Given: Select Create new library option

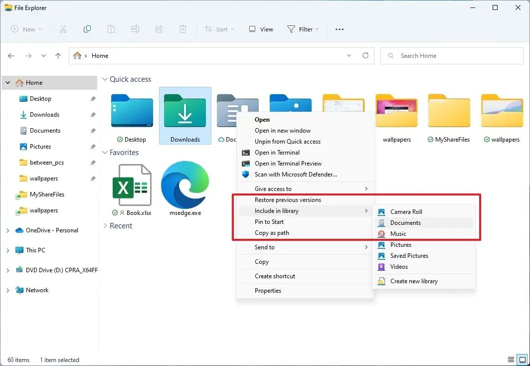Looking at the screenshot, I should (413, 281).
